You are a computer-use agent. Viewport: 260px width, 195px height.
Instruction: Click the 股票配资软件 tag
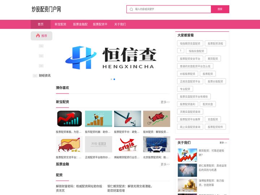215,127
